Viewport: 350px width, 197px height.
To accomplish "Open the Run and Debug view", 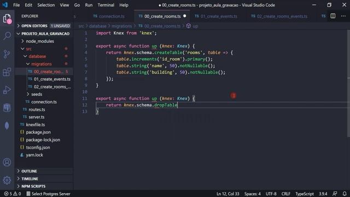I will [7, 90].
